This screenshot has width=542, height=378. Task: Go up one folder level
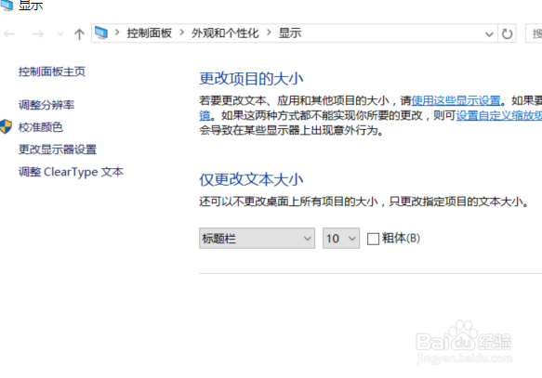click(79, 33)
